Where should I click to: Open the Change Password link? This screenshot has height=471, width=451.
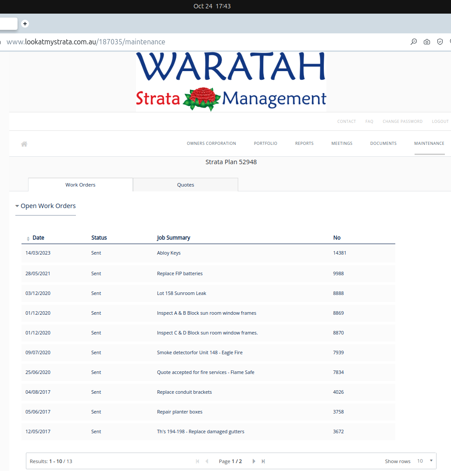[402, 122]
